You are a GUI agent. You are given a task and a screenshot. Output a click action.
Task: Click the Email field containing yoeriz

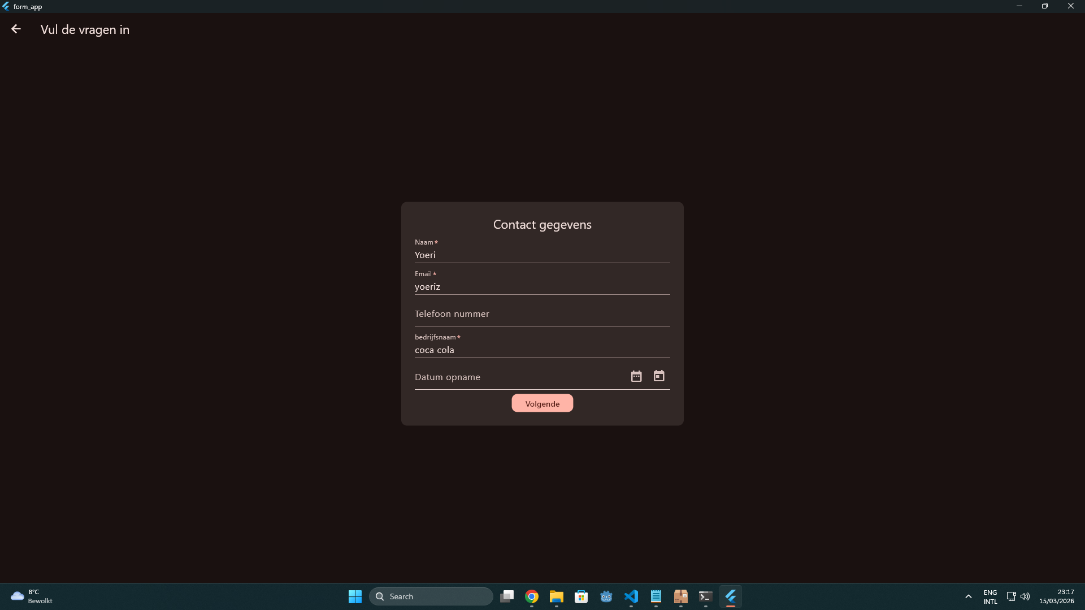coord(541,286)
